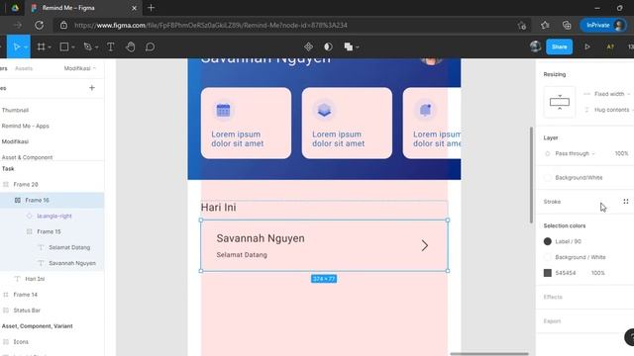Add a new page with plus icon

tap(92, 88)
